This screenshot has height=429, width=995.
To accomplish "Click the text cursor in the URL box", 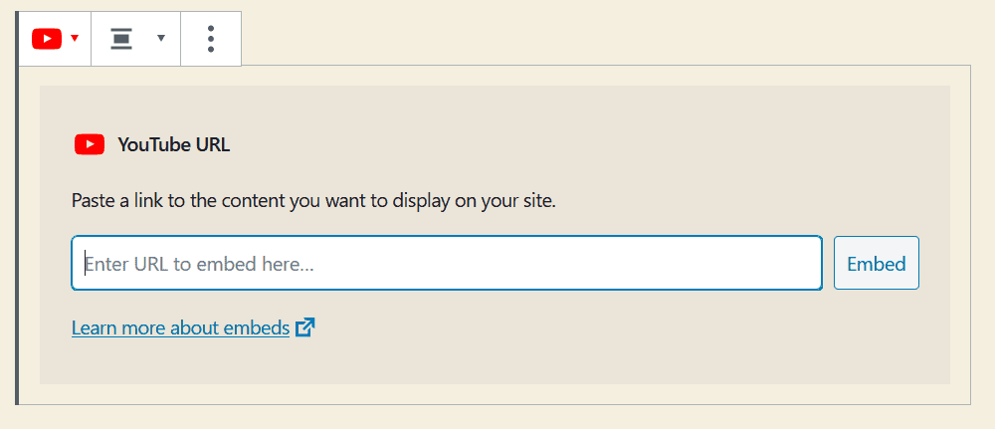I will 85,264.
